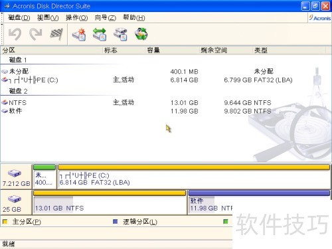Open the 向导(Z) menu
This screenshot has height=249, width=332.
coord(106,18)
